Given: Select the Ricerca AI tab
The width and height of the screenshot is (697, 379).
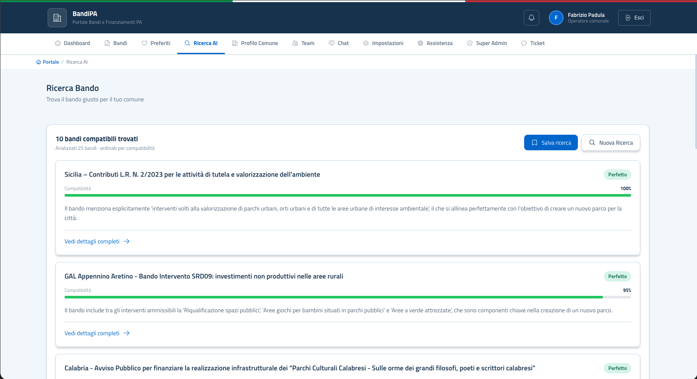Looking at the screenshot, I should [x=201, y=43].
